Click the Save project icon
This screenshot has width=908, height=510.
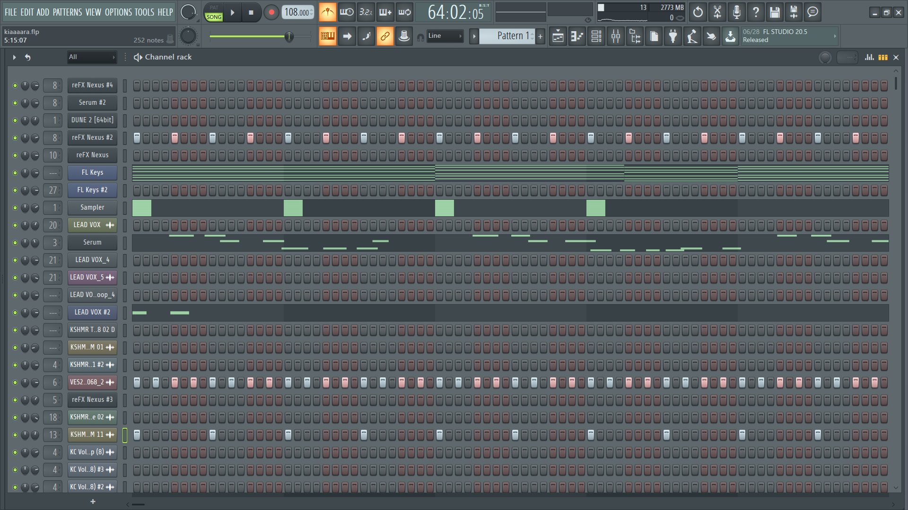coord(775,12)
